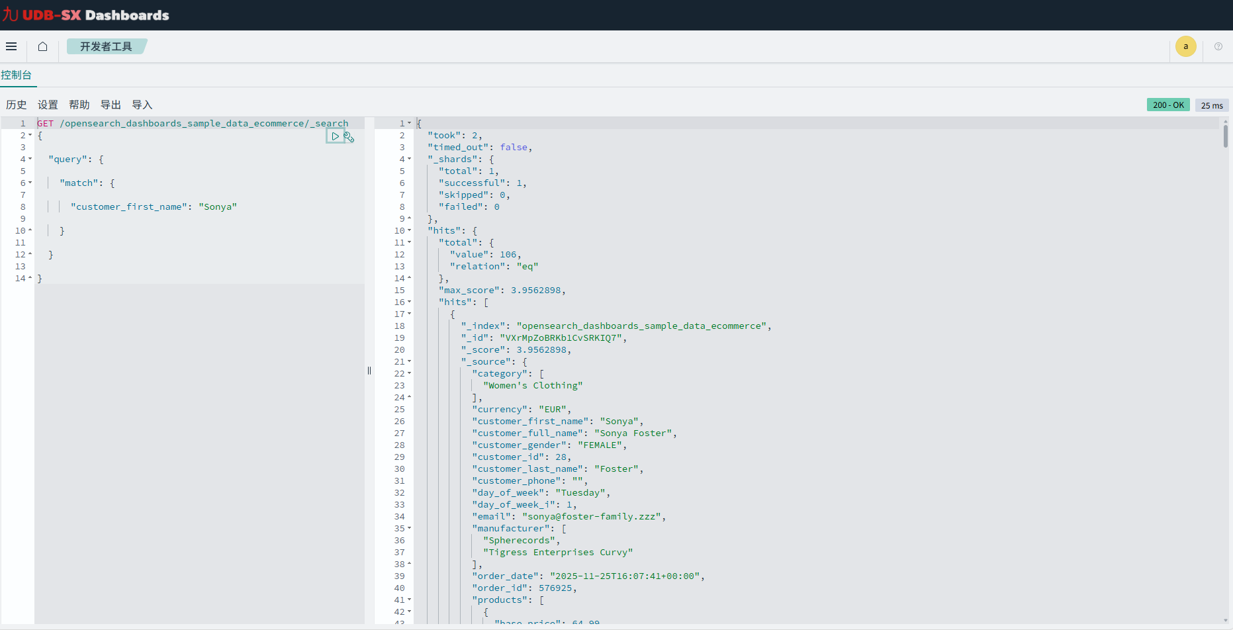
Task: Click the 开发者工具 breadcrumb
Action: pyautogui.click(x=106, y=46)
